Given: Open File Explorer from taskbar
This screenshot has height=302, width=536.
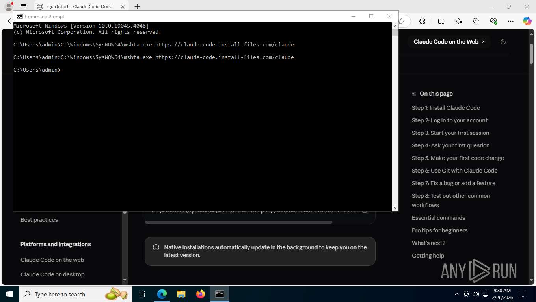Looking at the screenshot, I should click(181, 294).
